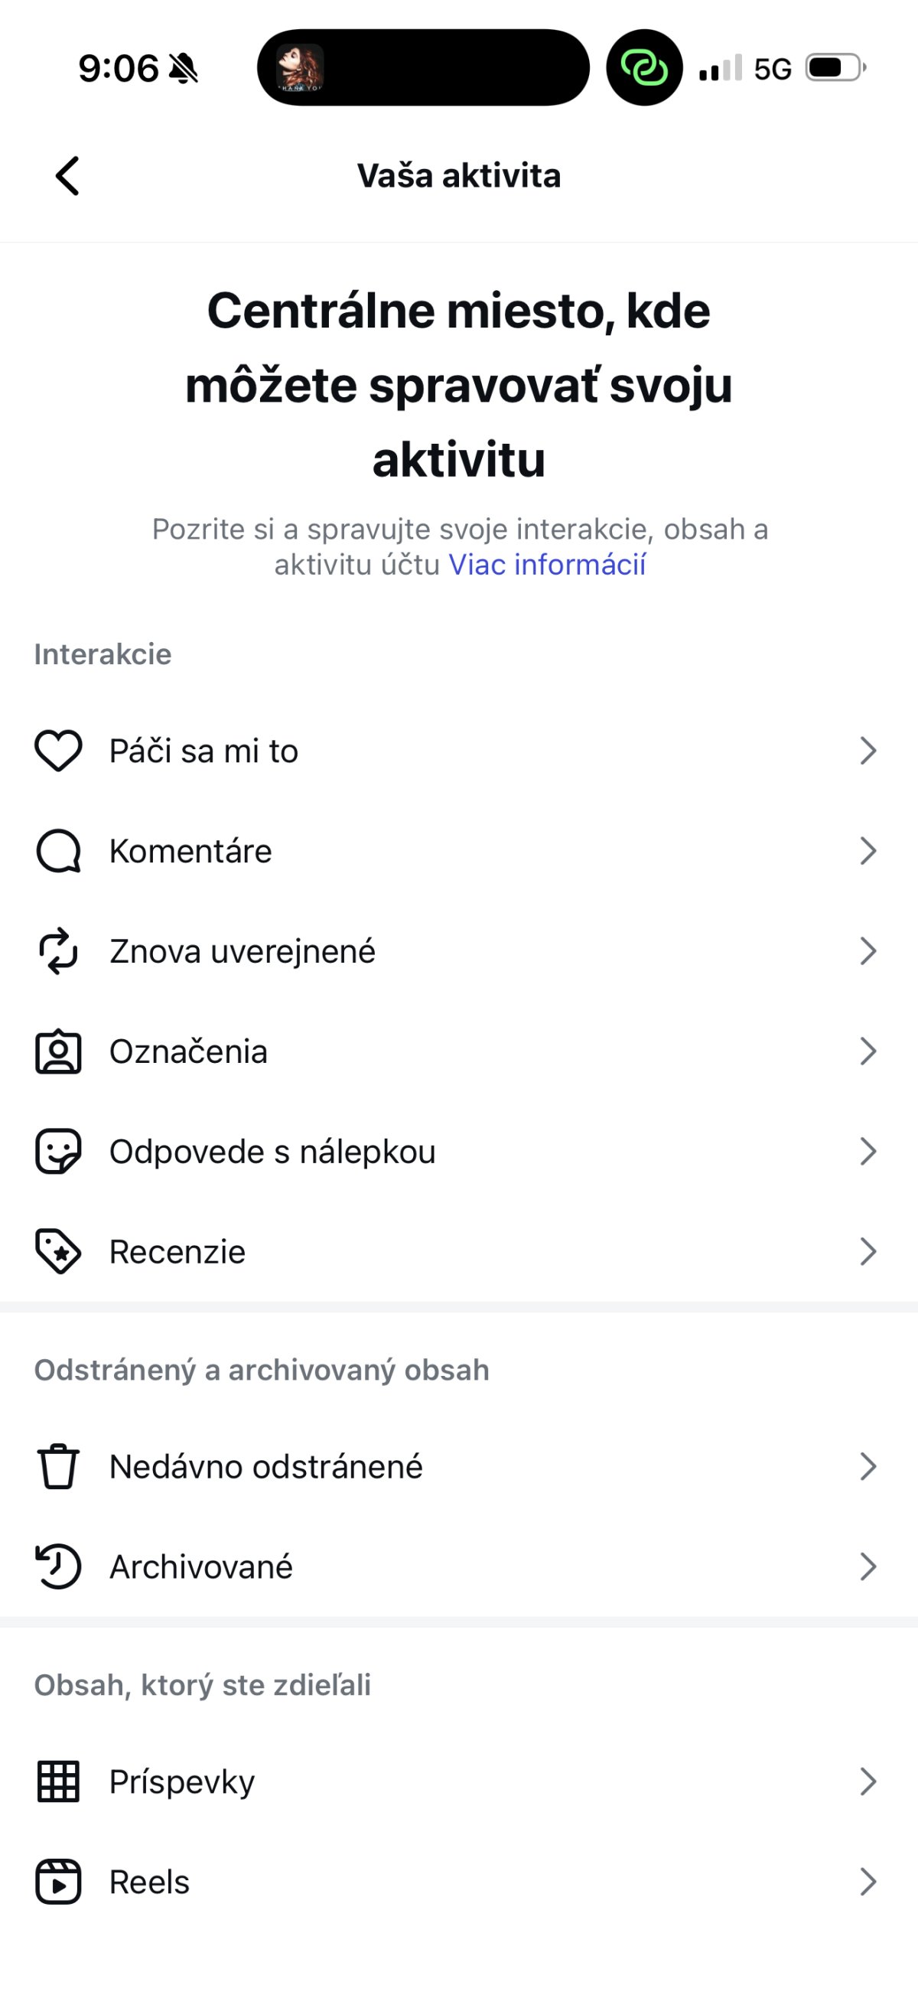Tap the grid icon beside Príspevky

pos(58,1781)
